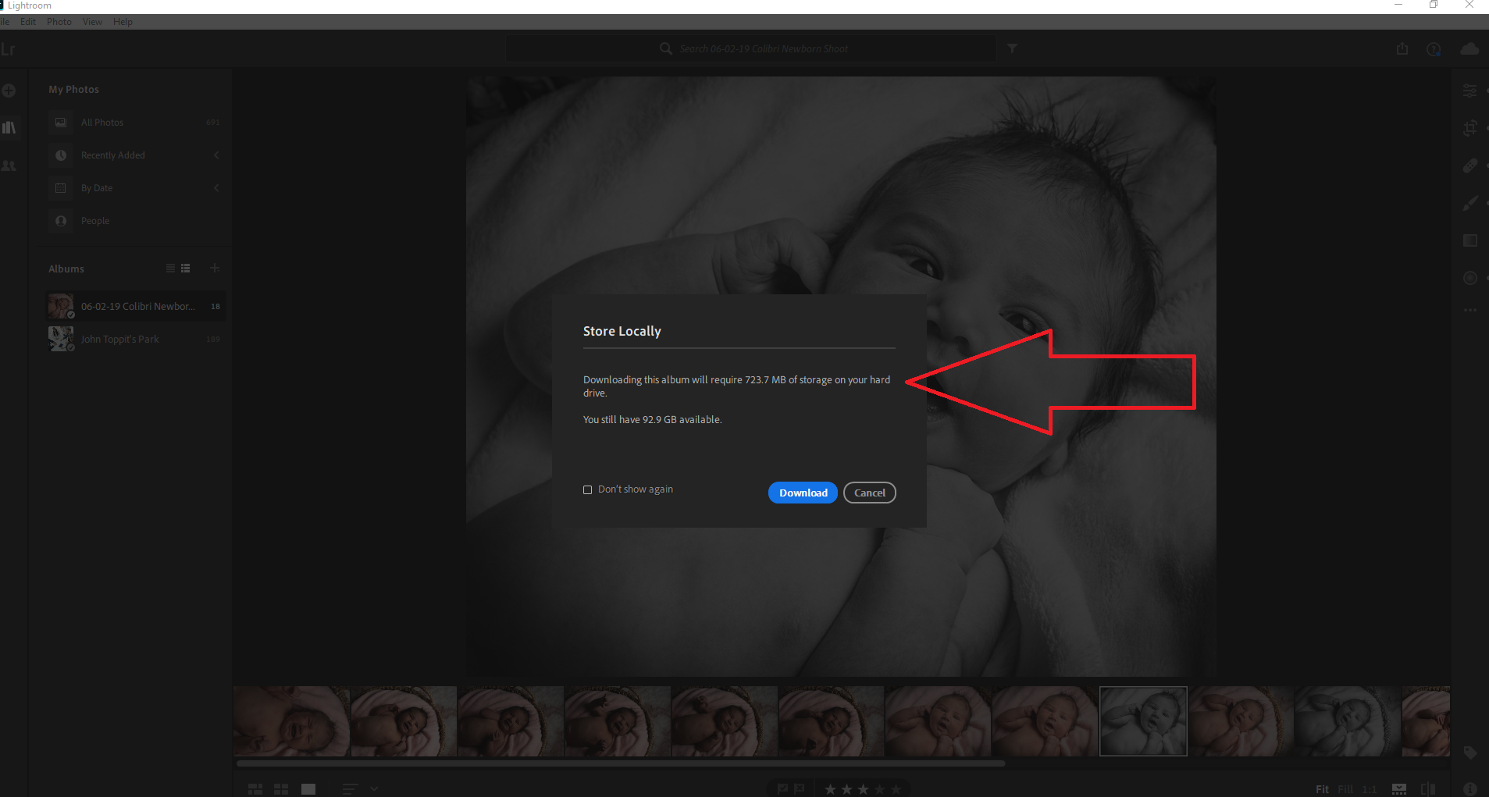
Task: Open John Toppit's Park album
Action: click(x=135, y=339)
